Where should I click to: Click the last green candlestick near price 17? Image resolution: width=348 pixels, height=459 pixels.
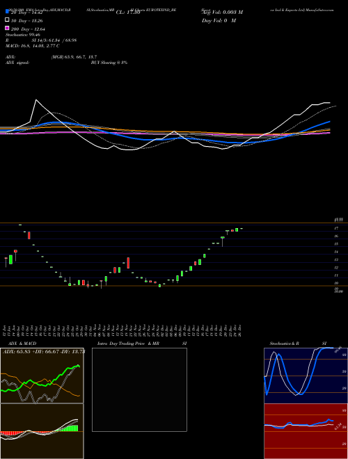(x=237, y=229)
